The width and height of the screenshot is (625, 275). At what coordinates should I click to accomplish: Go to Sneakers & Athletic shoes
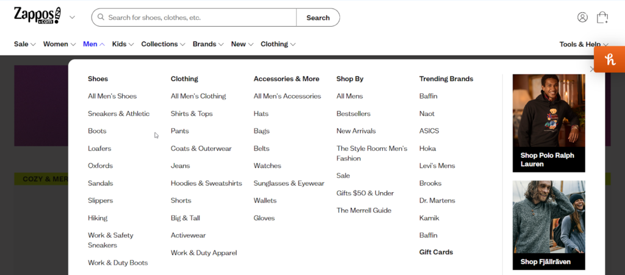118,113
